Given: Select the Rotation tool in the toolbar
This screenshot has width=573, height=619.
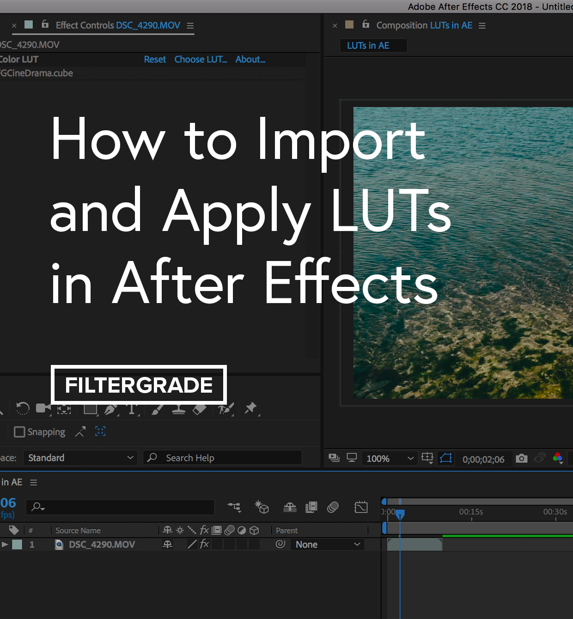Looking at the screenshot, I should (23, 408).
